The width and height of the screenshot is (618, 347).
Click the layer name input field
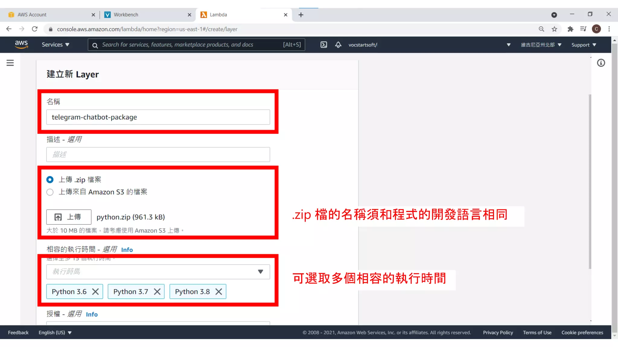[158, 117]
